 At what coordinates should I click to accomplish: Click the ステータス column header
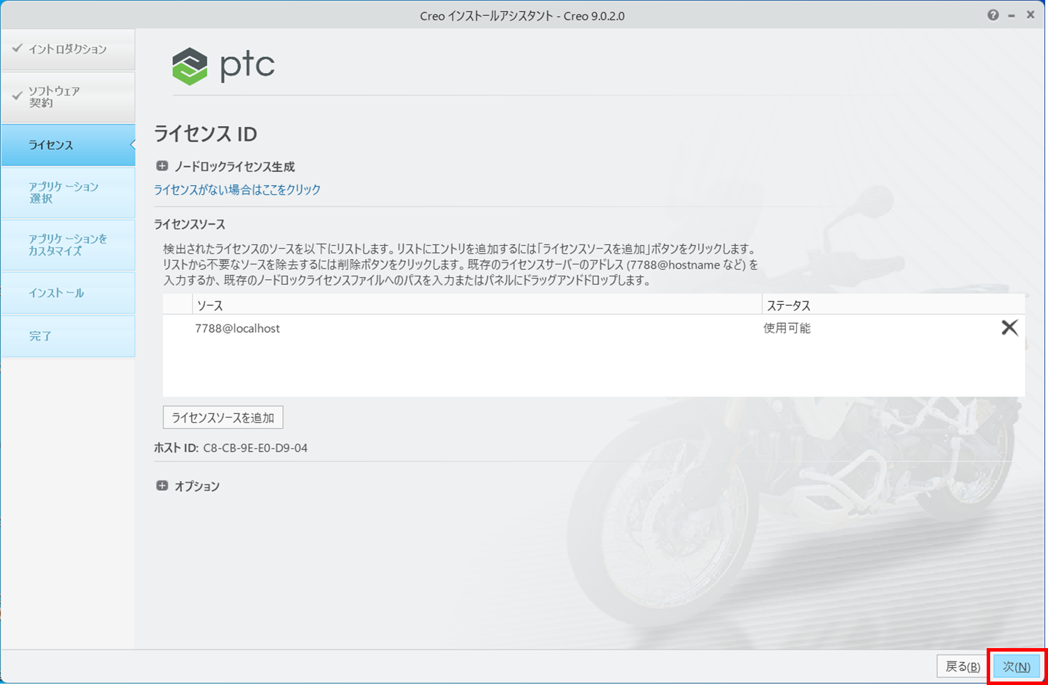tap(788, 306)
